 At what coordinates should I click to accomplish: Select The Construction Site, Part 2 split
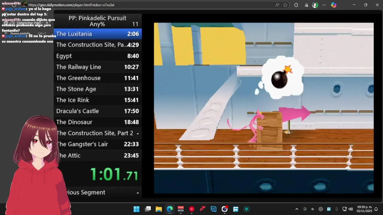click(98, 133)
